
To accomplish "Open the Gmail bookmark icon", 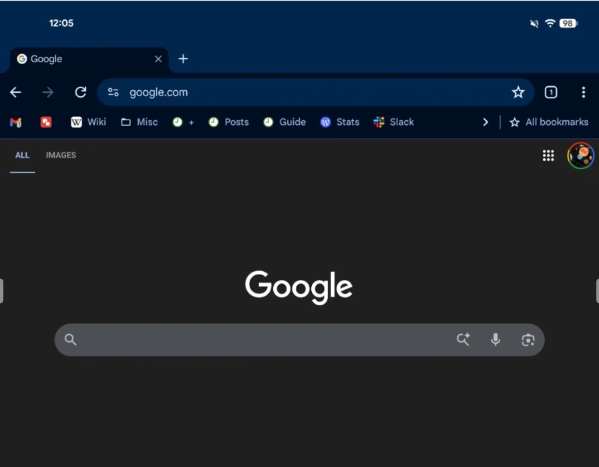I will 15,122.
